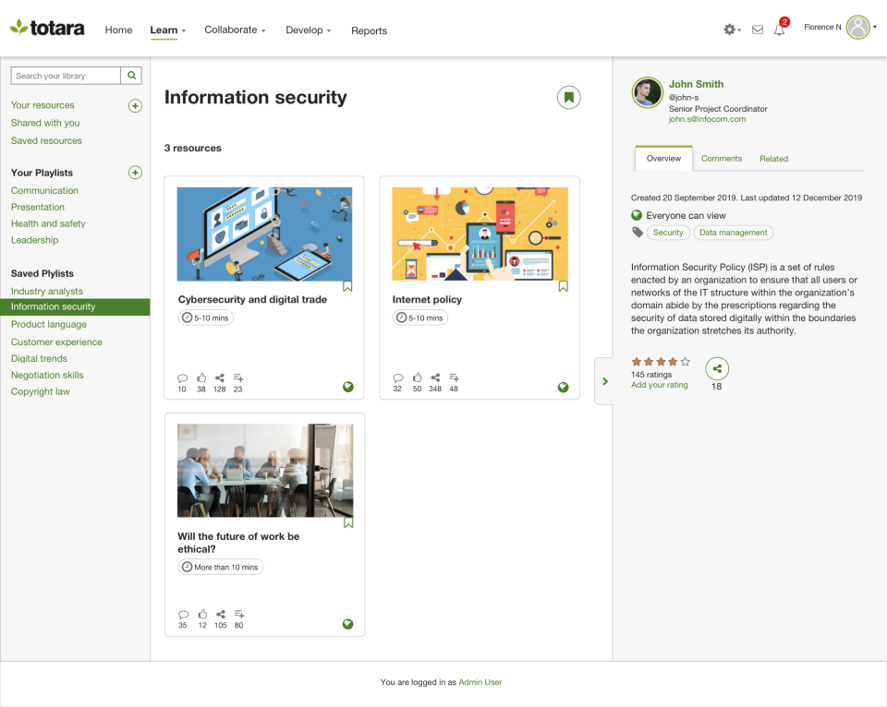887x707 pixels.
Task: Search the library using the magnifier icon
Action: [131, 75]
